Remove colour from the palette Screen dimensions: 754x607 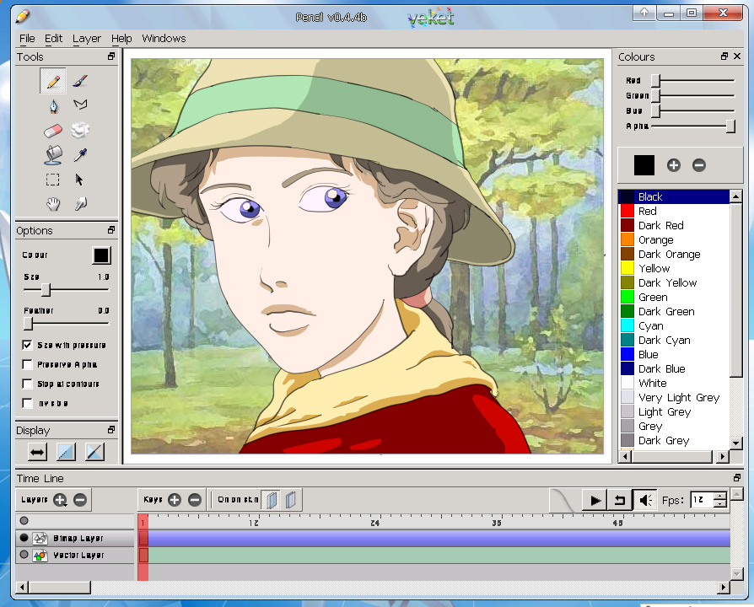(699, 165)
